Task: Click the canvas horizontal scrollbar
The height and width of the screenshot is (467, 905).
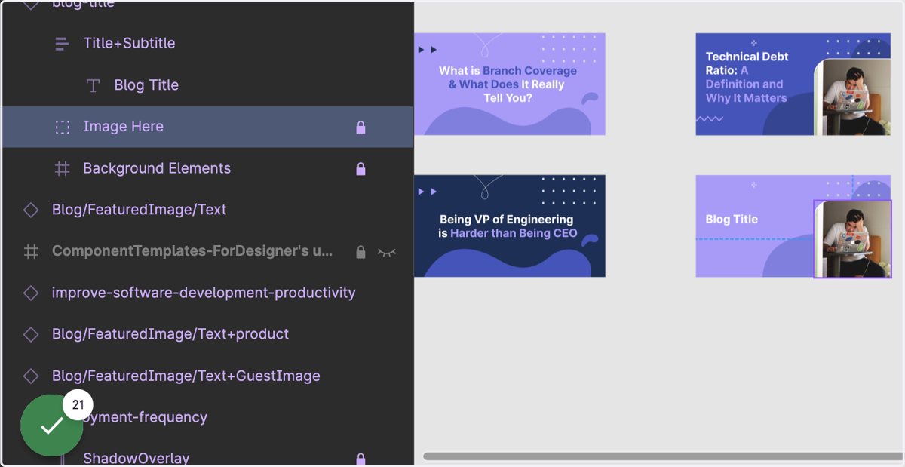Action: 664,456
